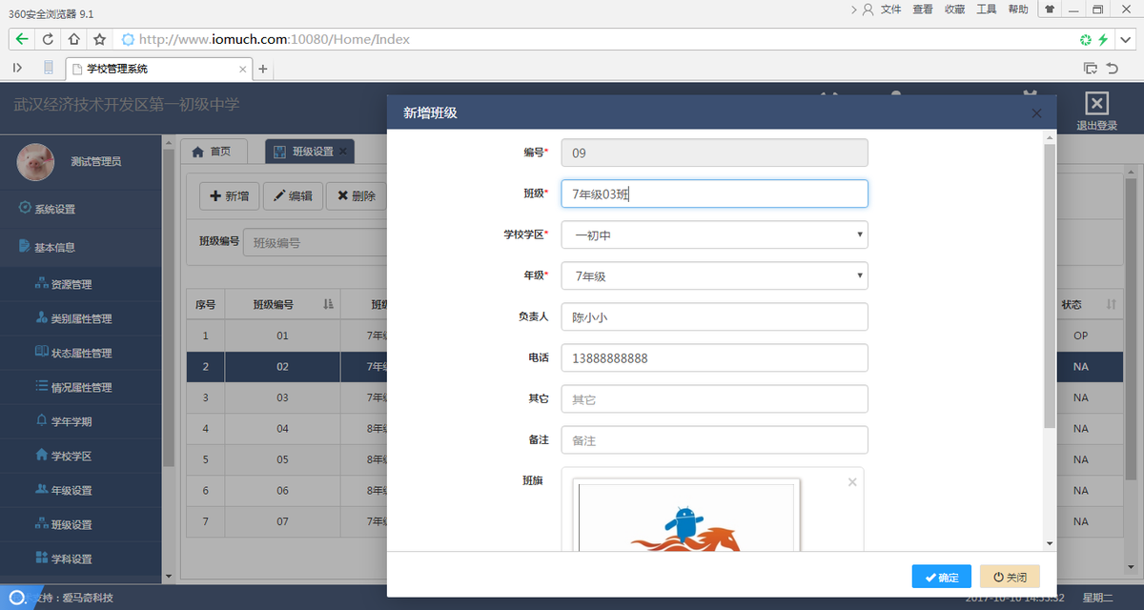Sort by 状态 column icon

(x=1111, y=304)
